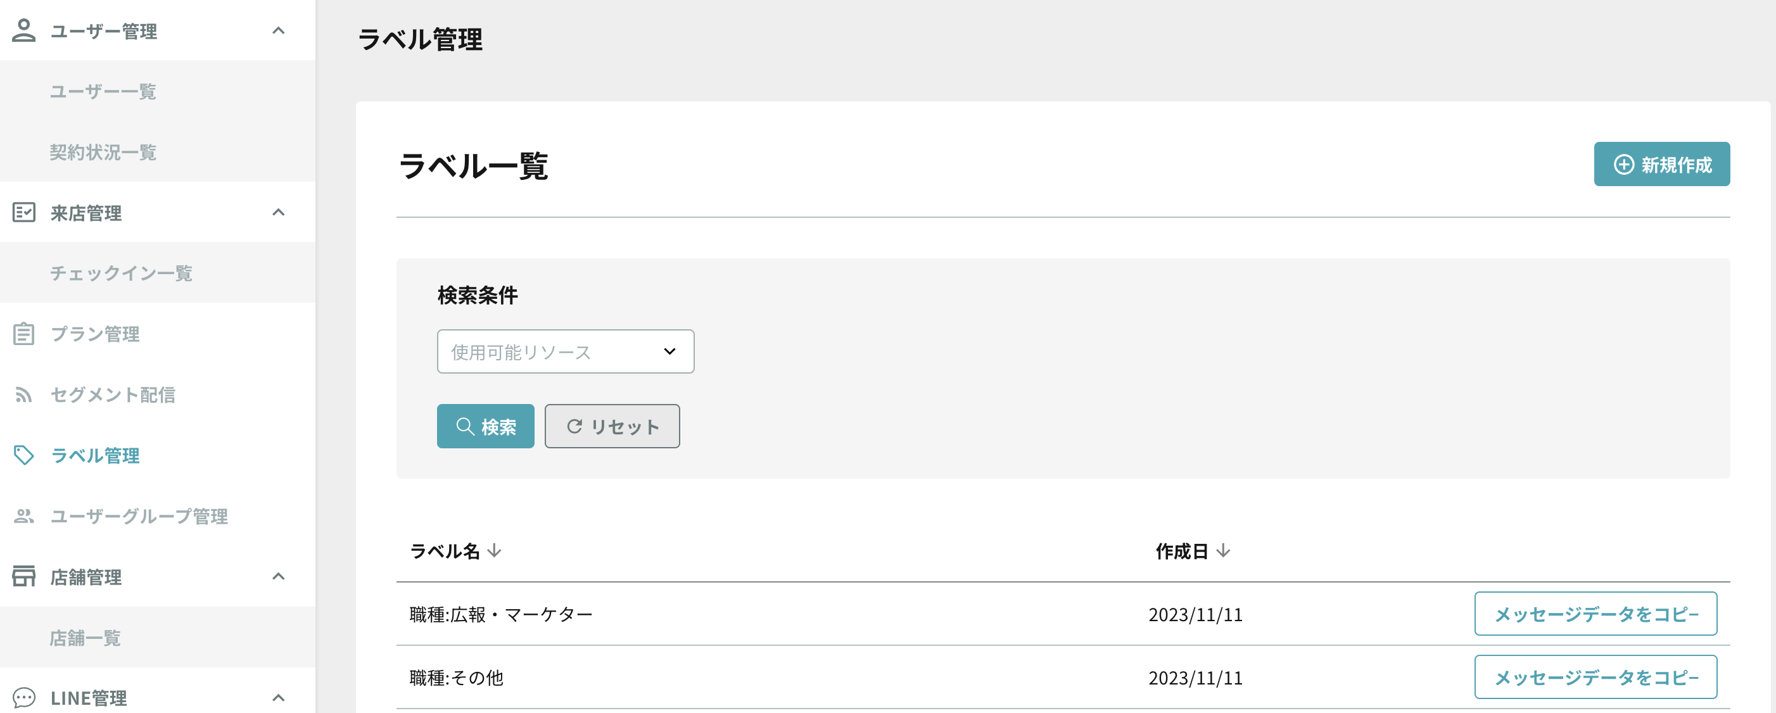Open ユーザー一覧 in the sidebar
Viewport: 1776px width, 713px height.
click(x=103, y=91)
